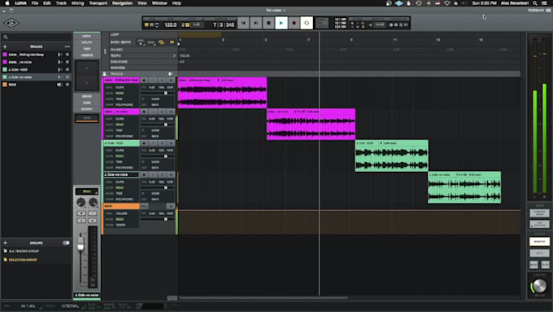This screenshot has height=312, width=553.
Task: Click Sends section in focus channel strip
Action: pos(87,96)
